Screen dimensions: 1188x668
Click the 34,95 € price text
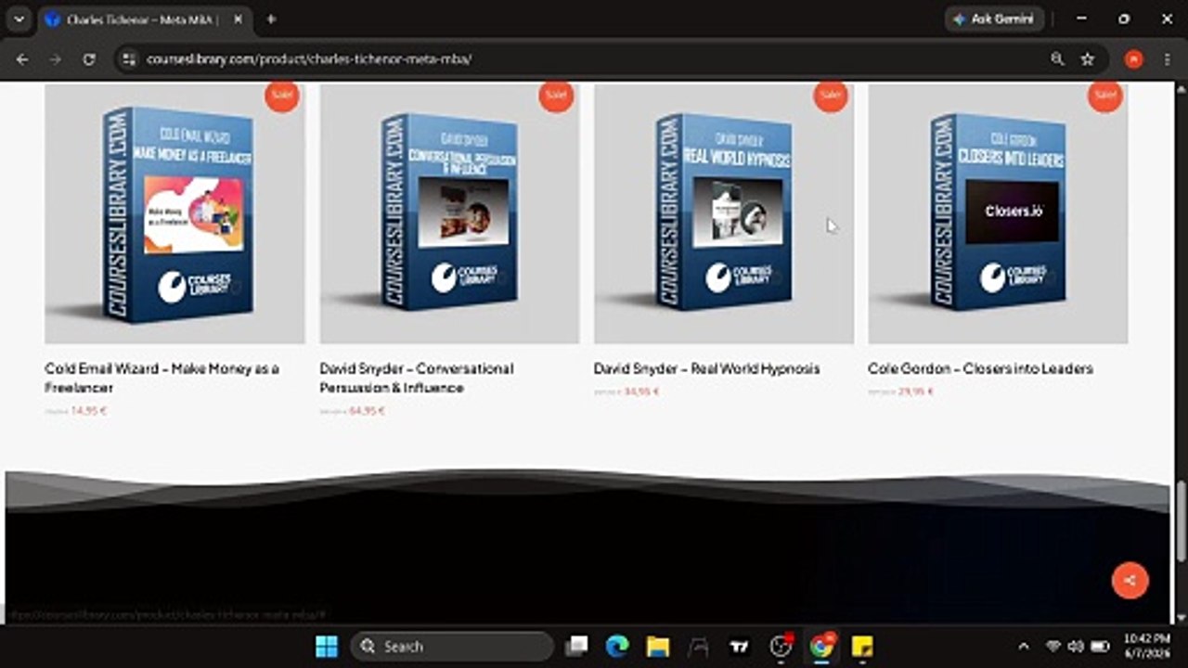[641, 392]
